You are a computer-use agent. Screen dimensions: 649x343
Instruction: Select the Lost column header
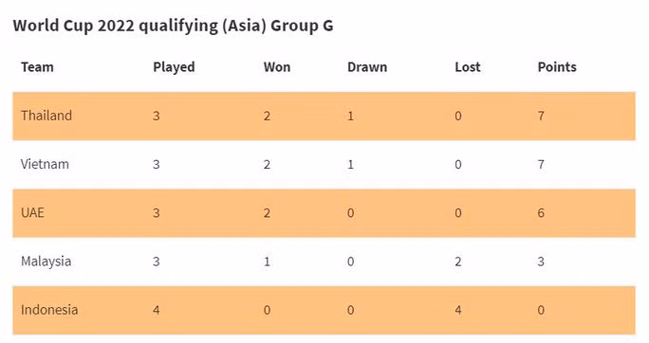pyautogui.click(x=467, y=67)
